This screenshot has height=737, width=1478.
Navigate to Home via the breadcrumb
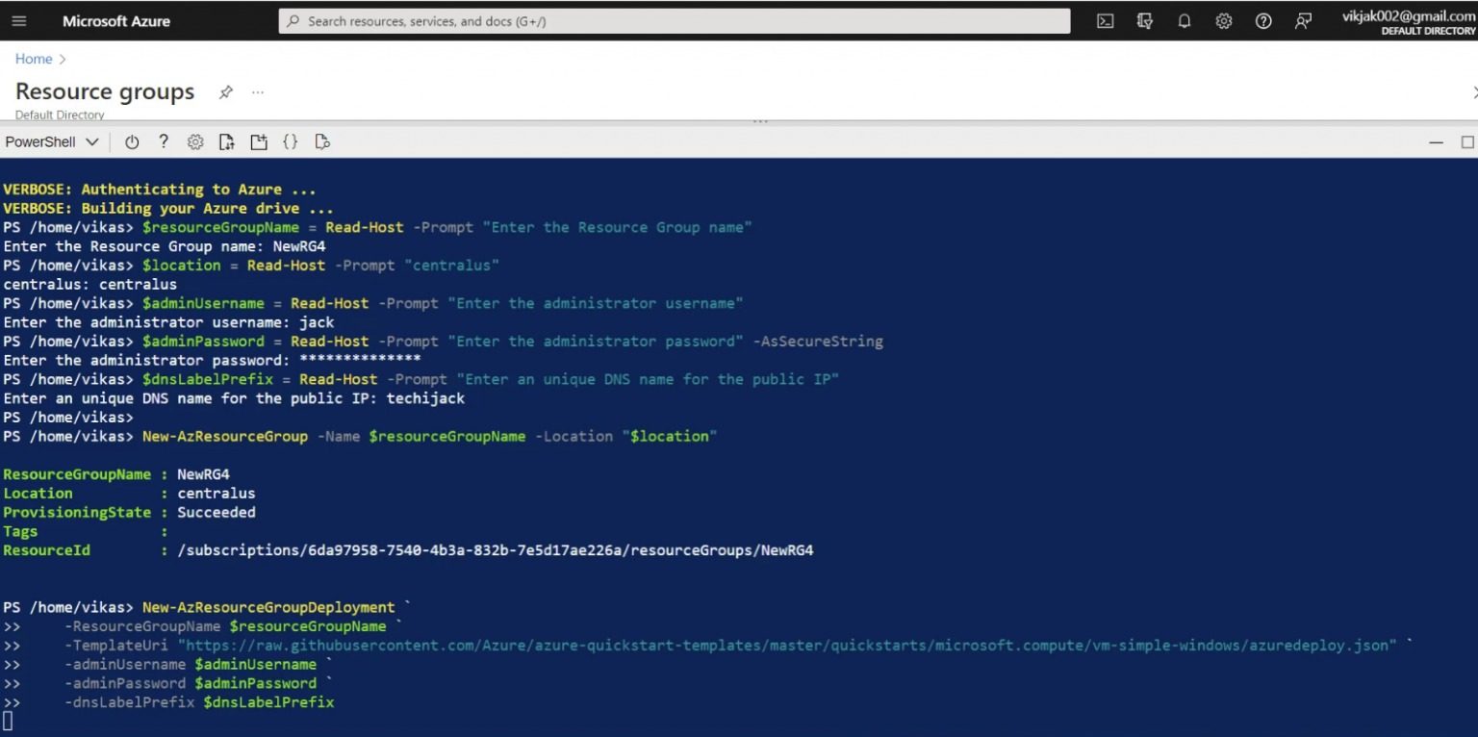coord(33,59)
